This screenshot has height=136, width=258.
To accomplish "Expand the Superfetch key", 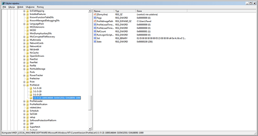I will point(24,127).
